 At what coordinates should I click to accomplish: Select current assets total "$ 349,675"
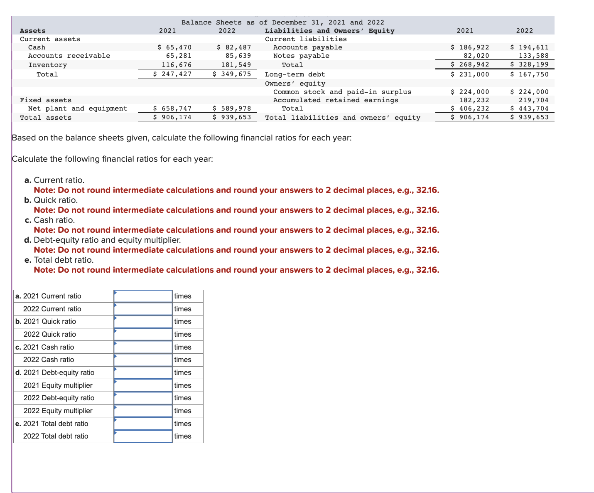click(232, 74)
